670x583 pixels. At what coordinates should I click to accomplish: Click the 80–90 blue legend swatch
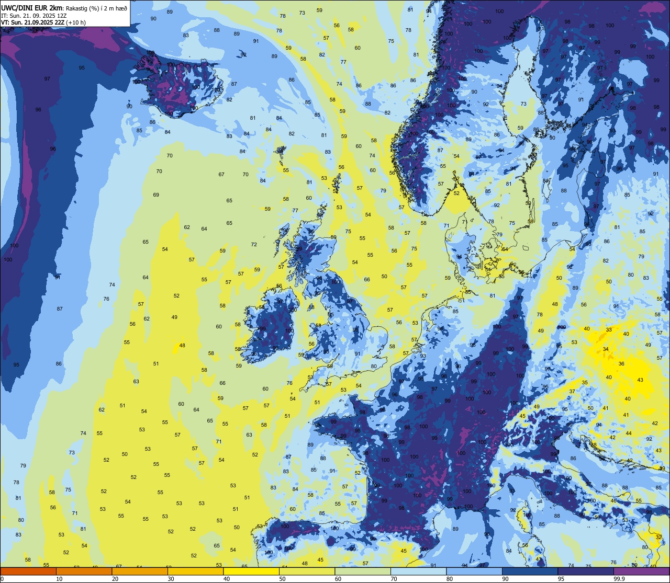(474, 571)
